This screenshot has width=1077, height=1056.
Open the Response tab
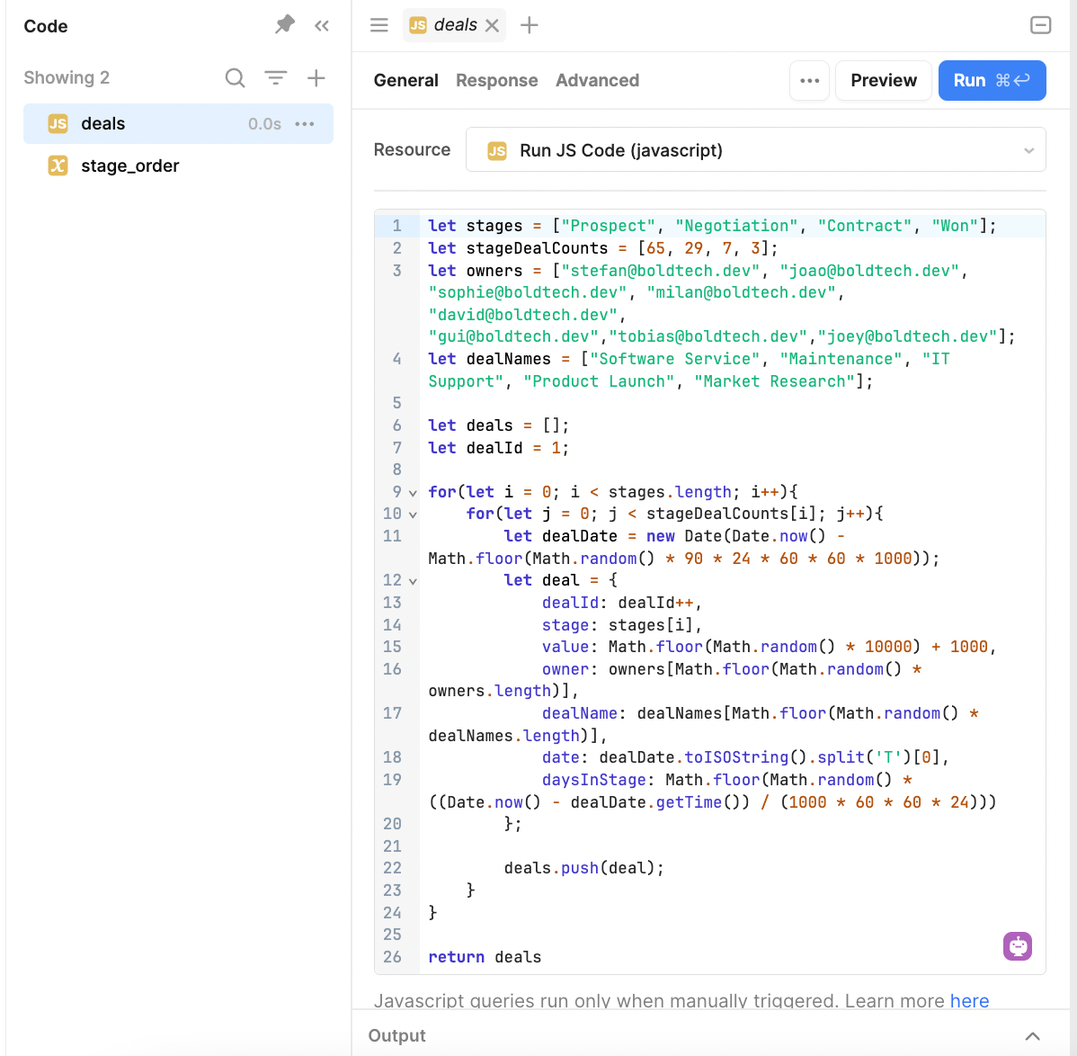point(496,80)
